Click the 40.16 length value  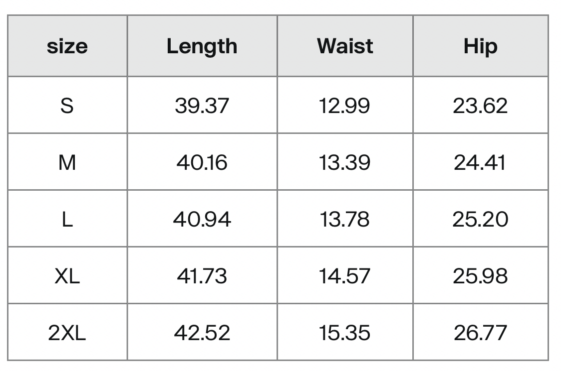coord(202,162)
